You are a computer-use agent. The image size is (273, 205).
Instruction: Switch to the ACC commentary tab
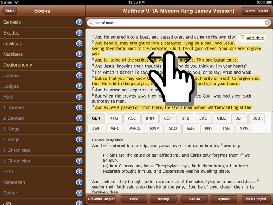(132, 118)
